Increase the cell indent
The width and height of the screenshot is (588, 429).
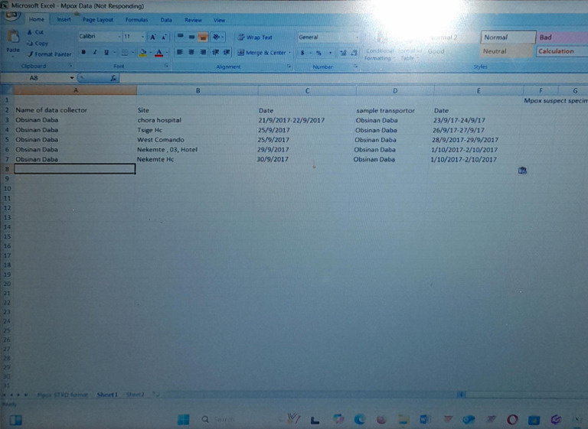tap(227, 52)
